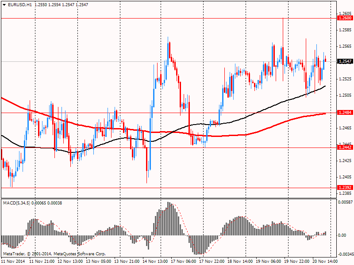This screenshot has height=265, width=354.
Task: Click the 1.2565 price scale value
Action: [346, 46]
